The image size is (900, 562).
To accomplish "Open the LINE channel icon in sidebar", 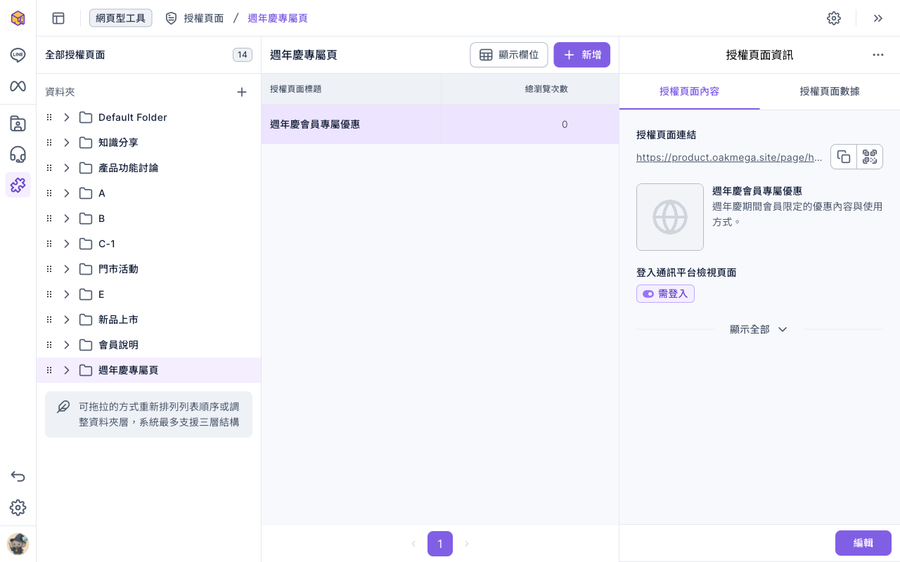I will coord(18,55).
